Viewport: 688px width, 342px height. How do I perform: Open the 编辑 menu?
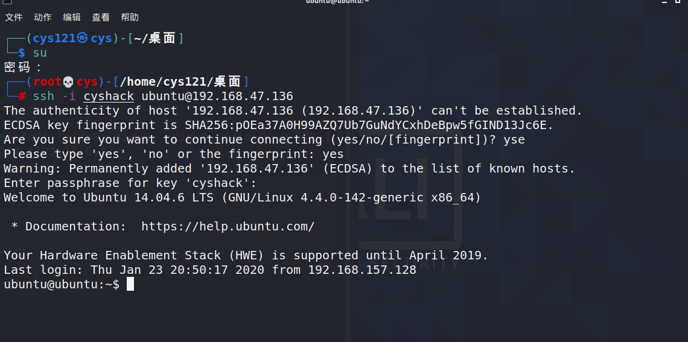pyautogui.click(x=72, y=17)
